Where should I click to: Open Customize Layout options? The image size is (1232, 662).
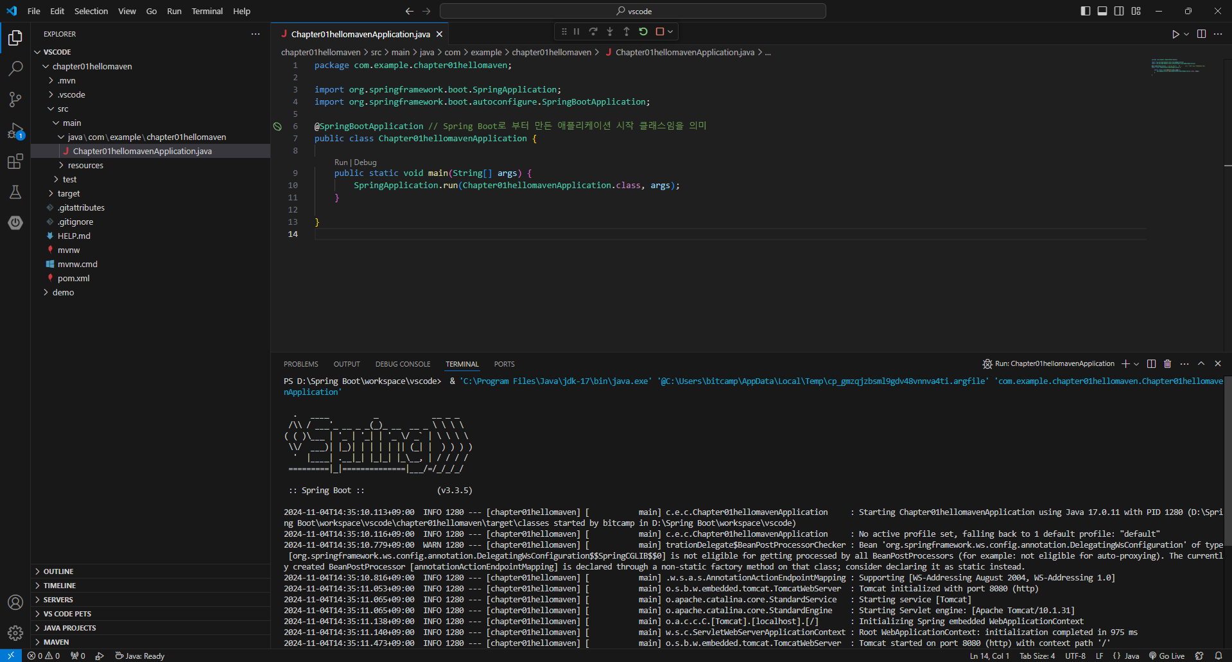(x=1136, y=11)
